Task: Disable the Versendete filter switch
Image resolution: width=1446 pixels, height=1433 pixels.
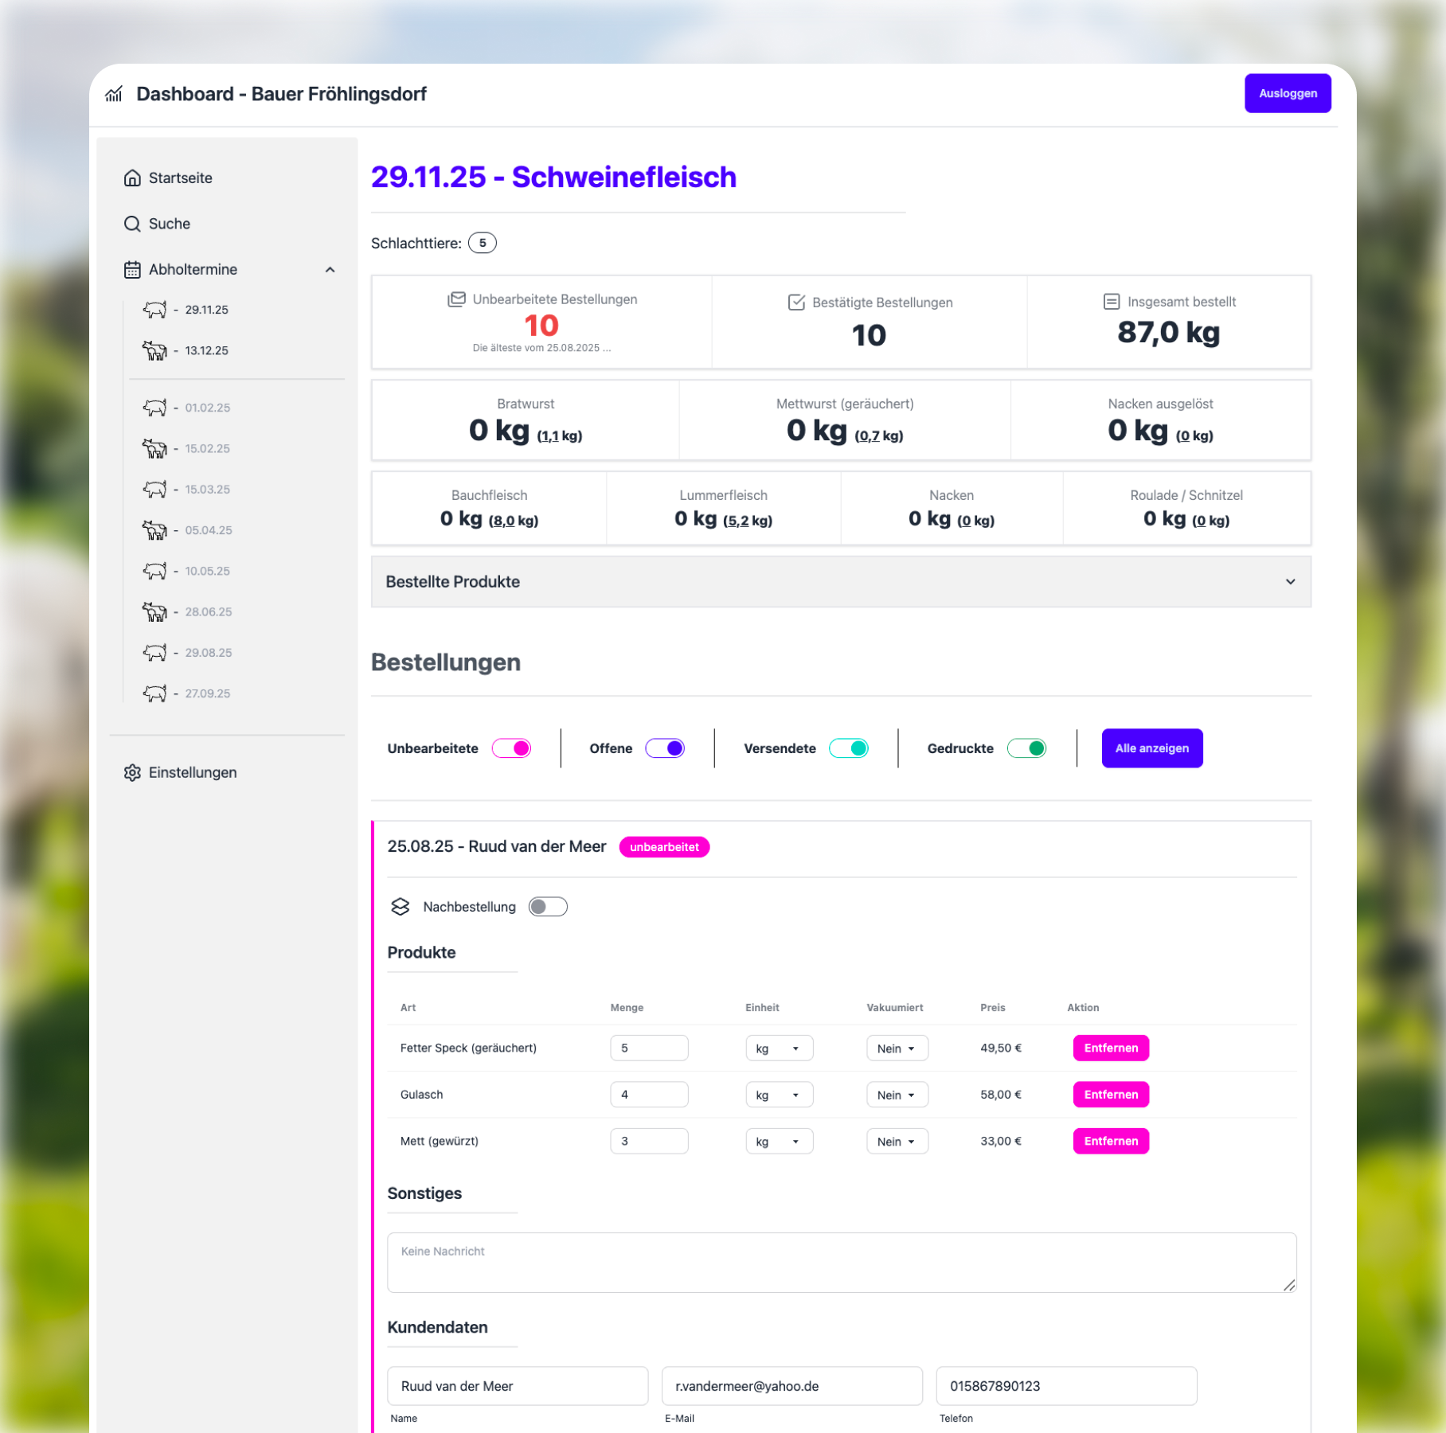Action: coord(848,748)
